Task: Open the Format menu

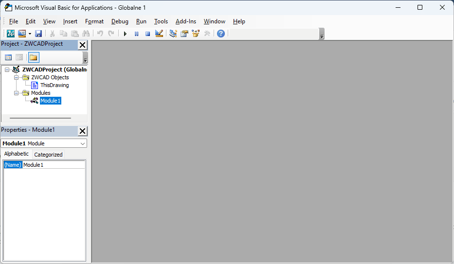Action: click(94, 21)
